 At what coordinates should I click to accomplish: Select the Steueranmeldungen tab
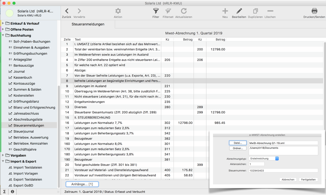click(88, 24)
